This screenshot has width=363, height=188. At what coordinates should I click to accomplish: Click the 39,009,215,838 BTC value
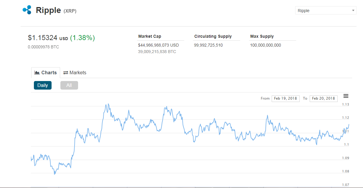(157, 52)
